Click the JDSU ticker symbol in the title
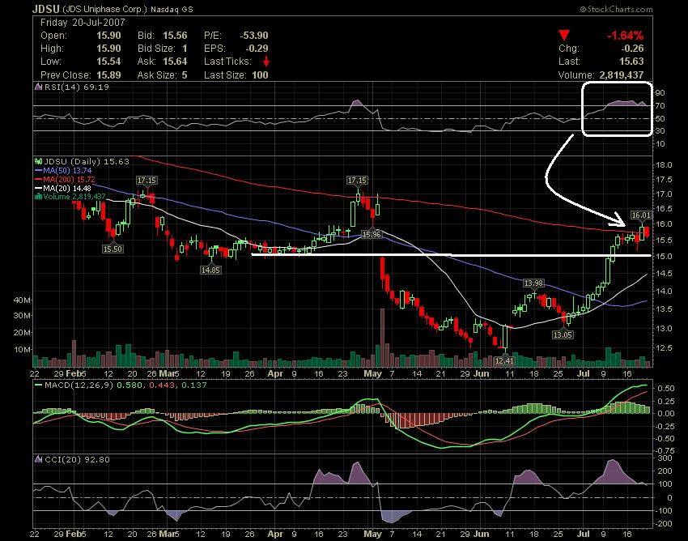688x541 pixels. (x=46, y=9)
